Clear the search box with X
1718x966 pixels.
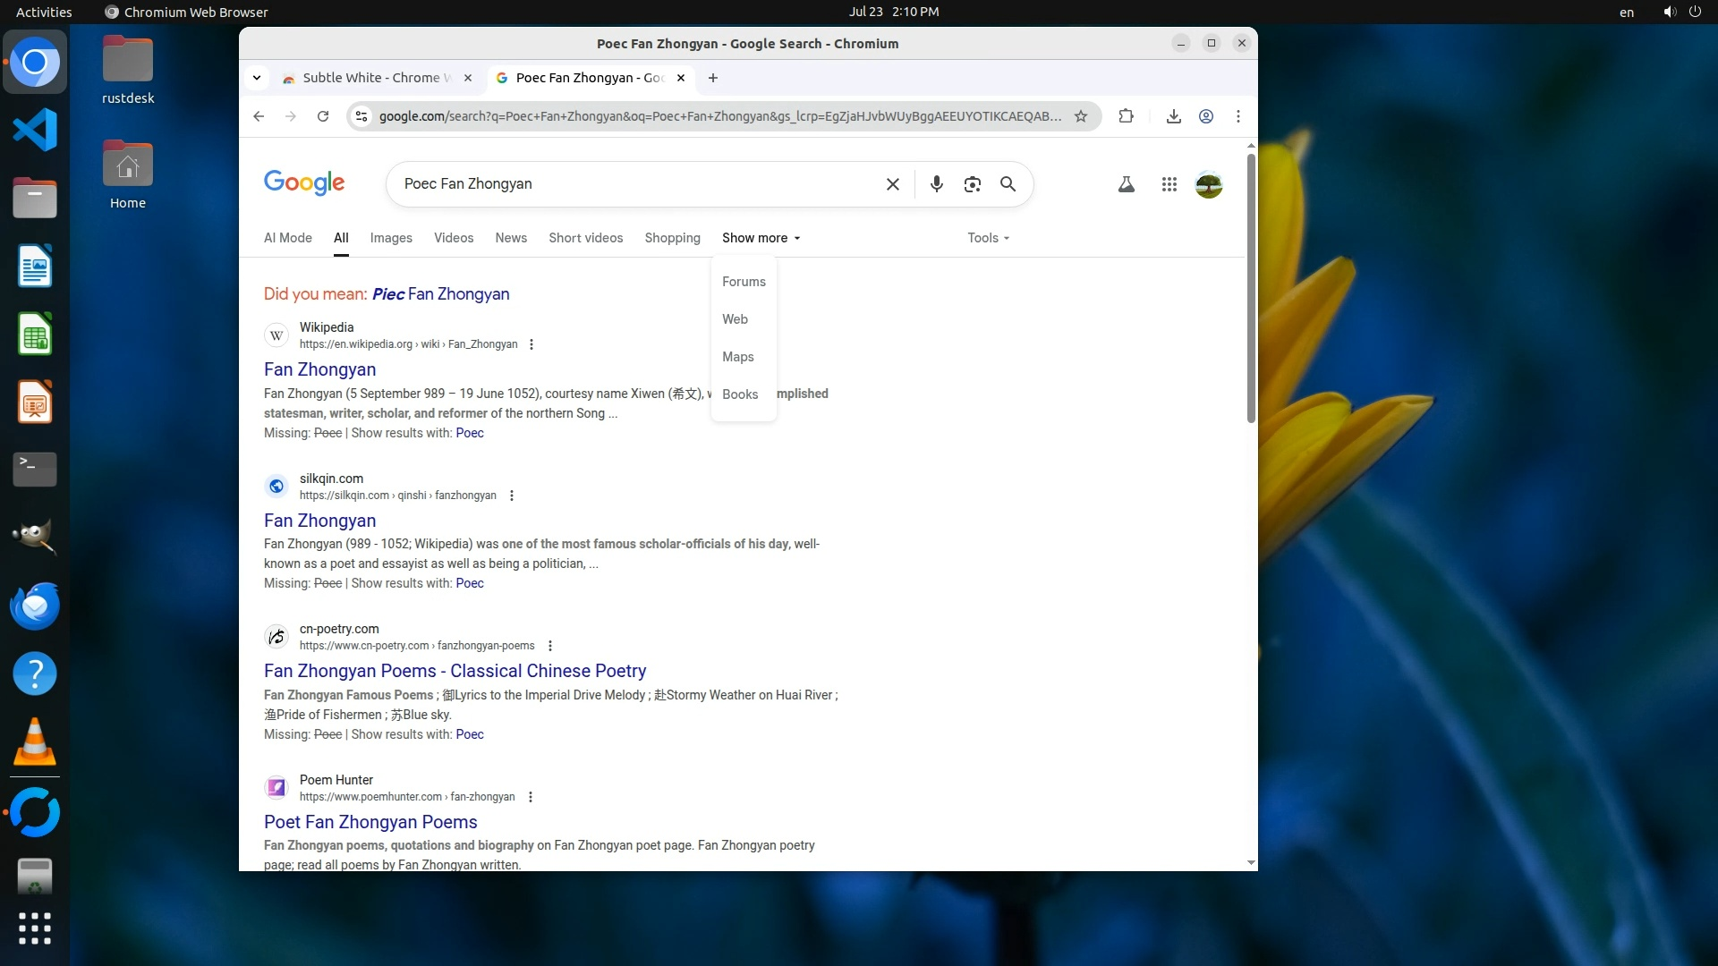[x=892, y=184]
